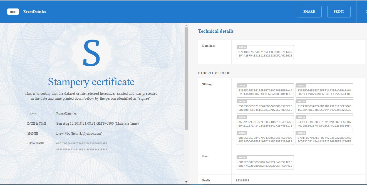
Task: Select sibling hash starting 8791FBD7
Action: click(324, 138)
